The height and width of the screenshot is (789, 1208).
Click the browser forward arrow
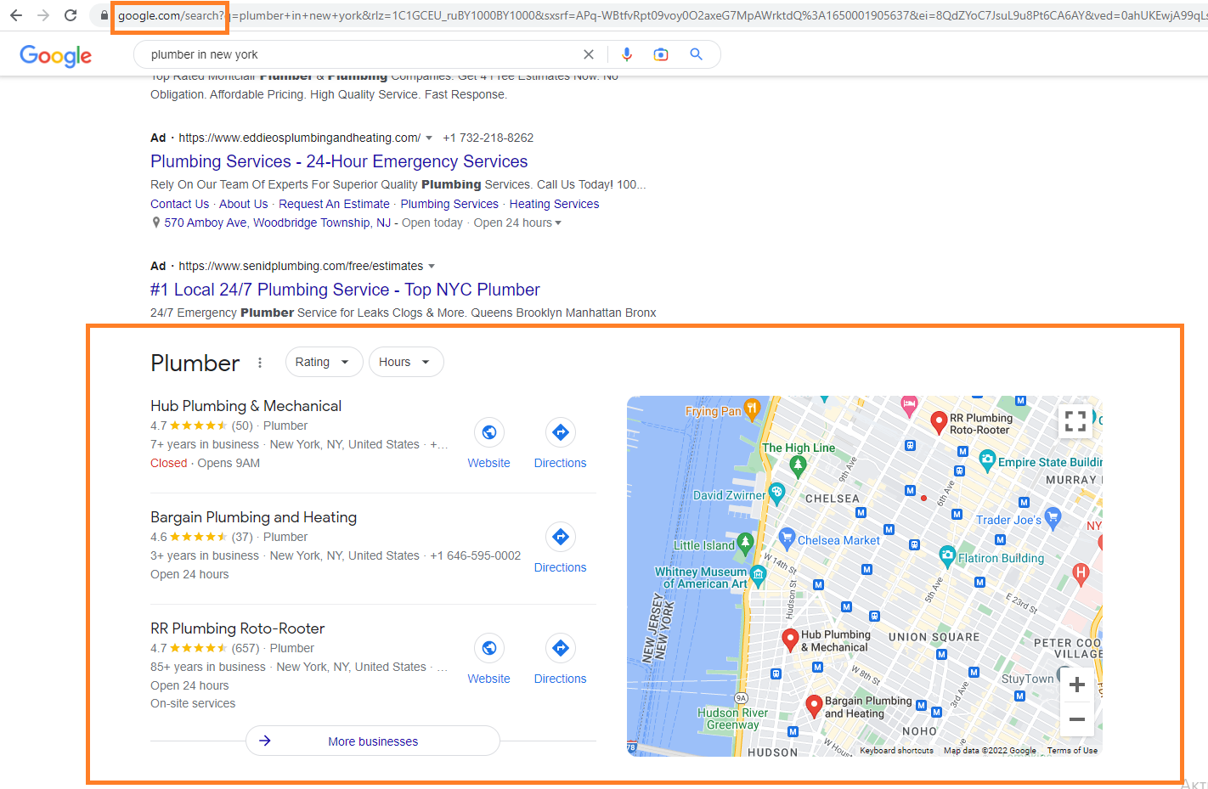[x=43, y=15]
